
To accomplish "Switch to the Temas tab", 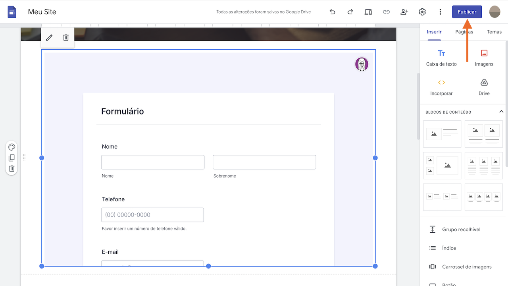I will 494,32.
